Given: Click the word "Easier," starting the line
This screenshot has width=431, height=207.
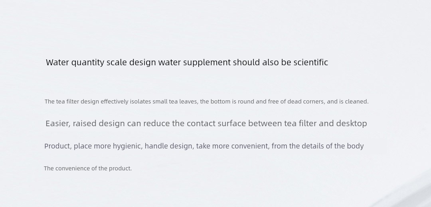Looking at the screenshot, I should coord(58,123).
